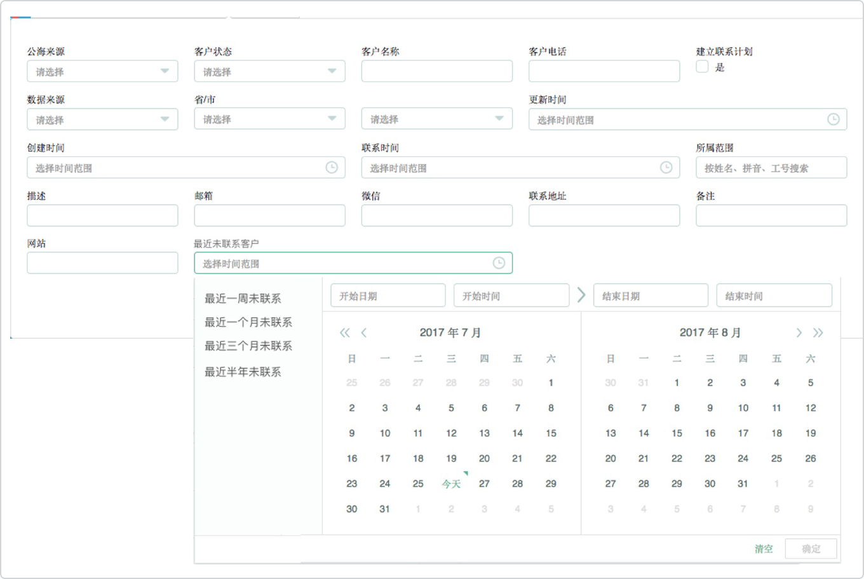Go to previous month with left arrow
This screenshot has width=864, height=579.
(x=364, y=332)
